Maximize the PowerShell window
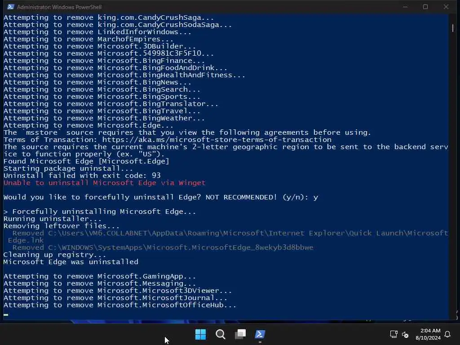This screenshot has width=460, height=345. 425,7
